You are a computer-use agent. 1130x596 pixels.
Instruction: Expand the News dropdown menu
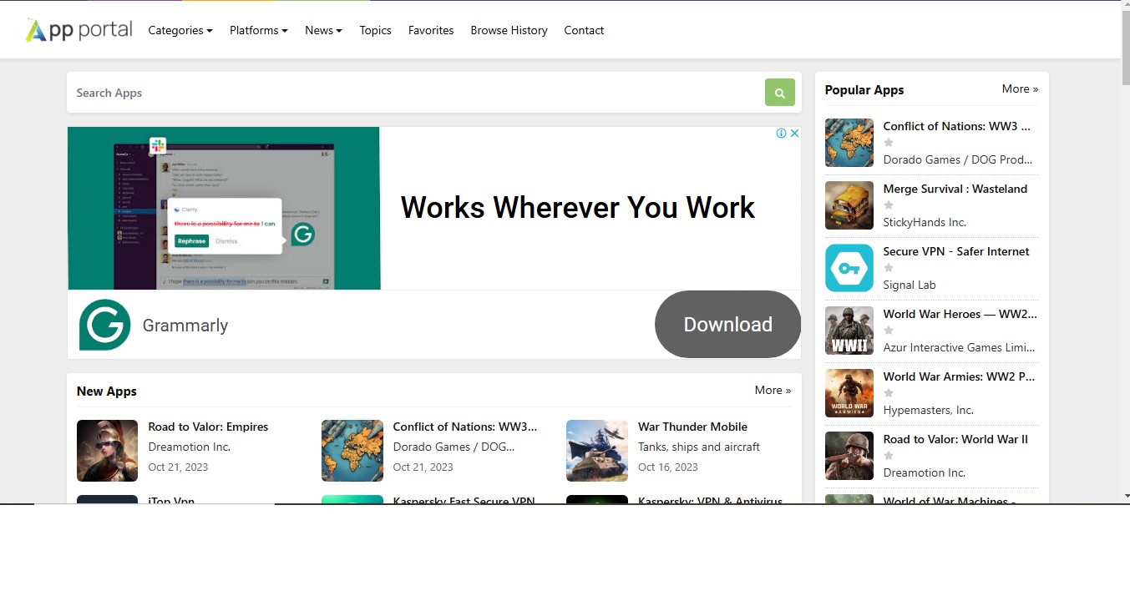[323, 30]
